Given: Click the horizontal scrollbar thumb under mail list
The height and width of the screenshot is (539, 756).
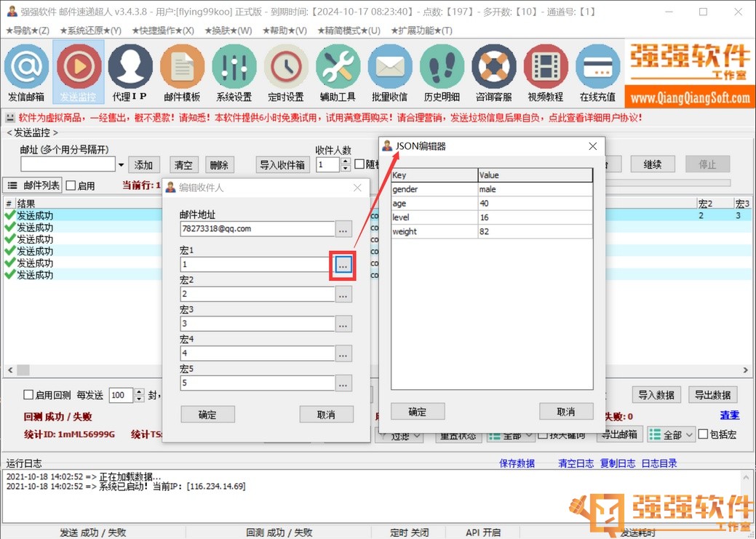Looking at the screenshot, I should pos(23,370).
